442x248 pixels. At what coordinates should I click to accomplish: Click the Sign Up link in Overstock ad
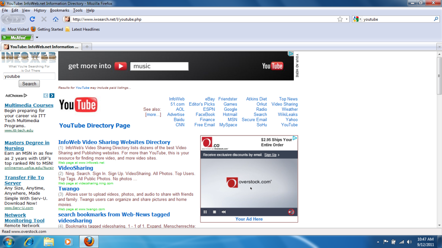[270, 155]
